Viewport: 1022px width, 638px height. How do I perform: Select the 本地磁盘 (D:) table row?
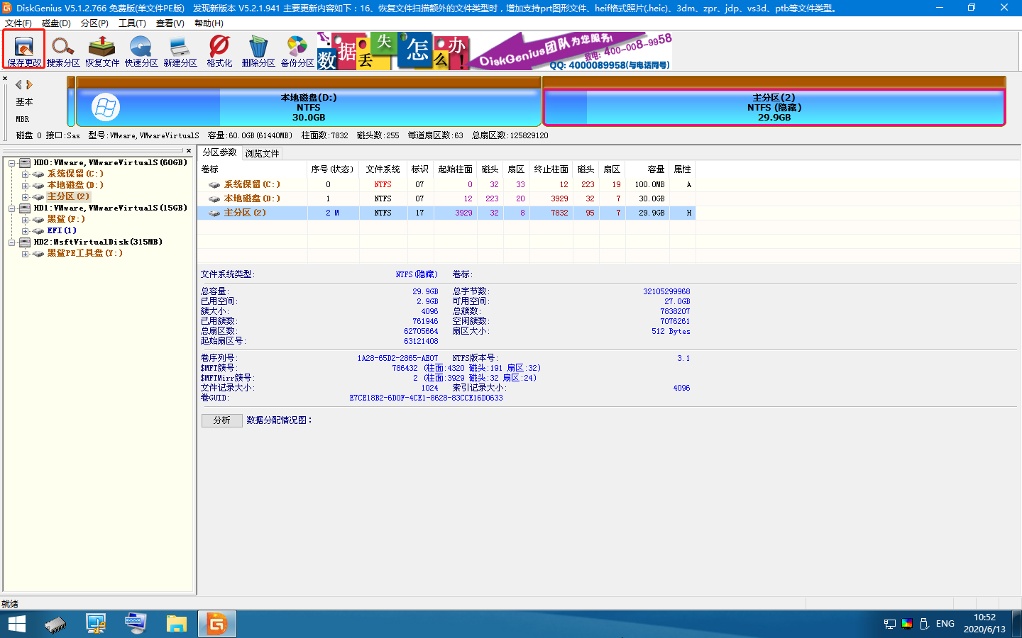252,198
